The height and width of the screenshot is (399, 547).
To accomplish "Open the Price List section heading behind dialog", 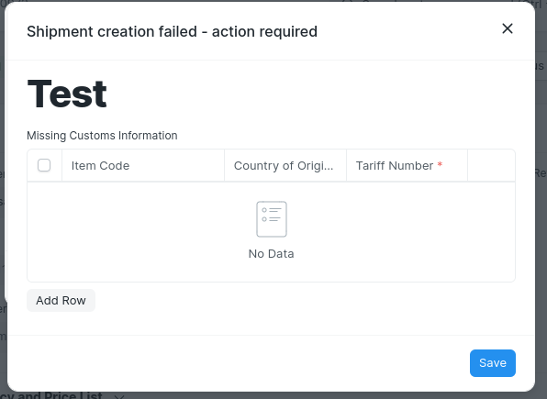I will coord(52,395).
